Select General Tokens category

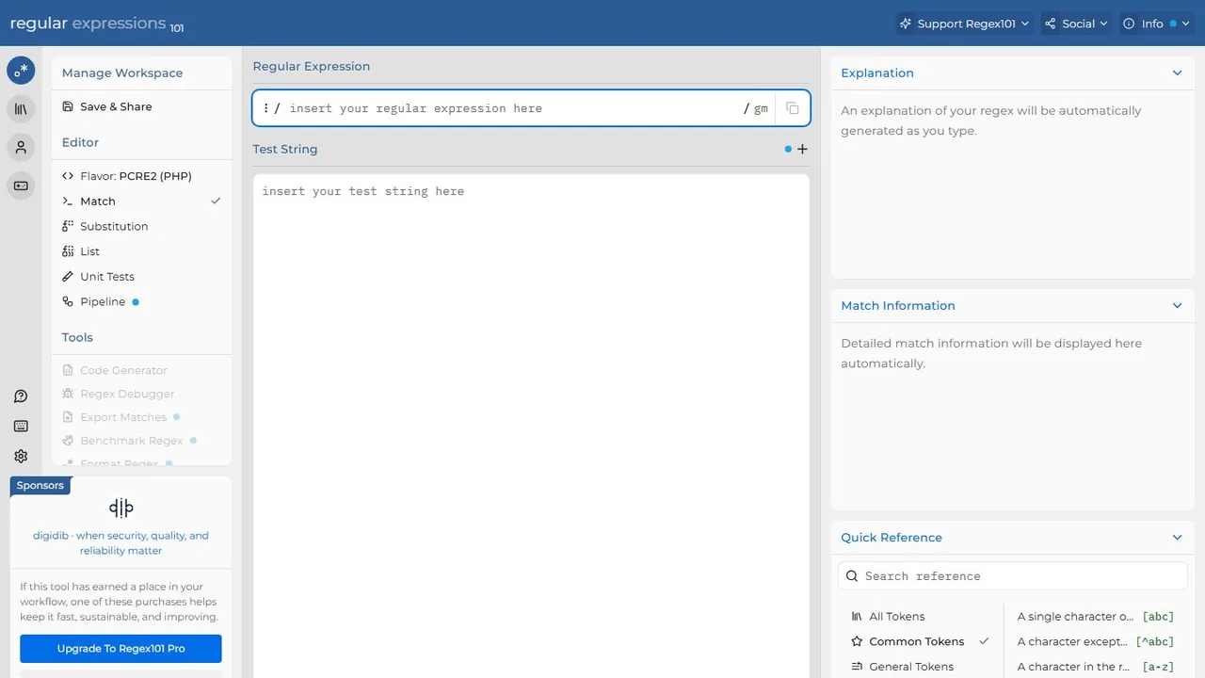click(919, 667)
